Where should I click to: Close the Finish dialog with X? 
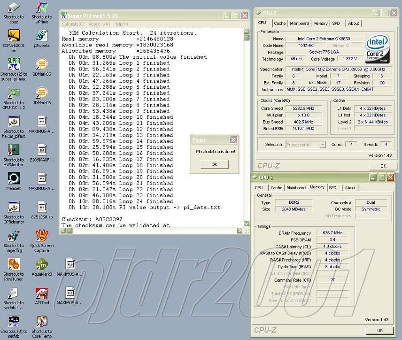coord(233,140)
